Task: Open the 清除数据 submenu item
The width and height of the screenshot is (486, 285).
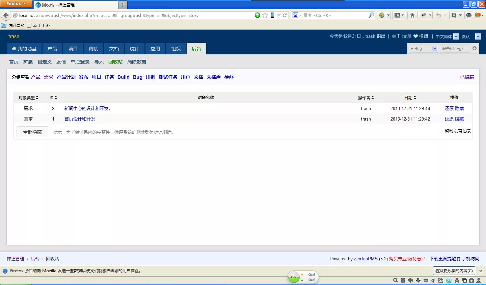Action: [x=137, y=62]
